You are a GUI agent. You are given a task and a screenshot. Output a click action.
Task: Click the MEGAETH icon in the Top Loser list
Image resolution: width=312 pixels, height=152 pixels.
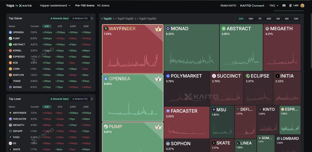point(10,125)
